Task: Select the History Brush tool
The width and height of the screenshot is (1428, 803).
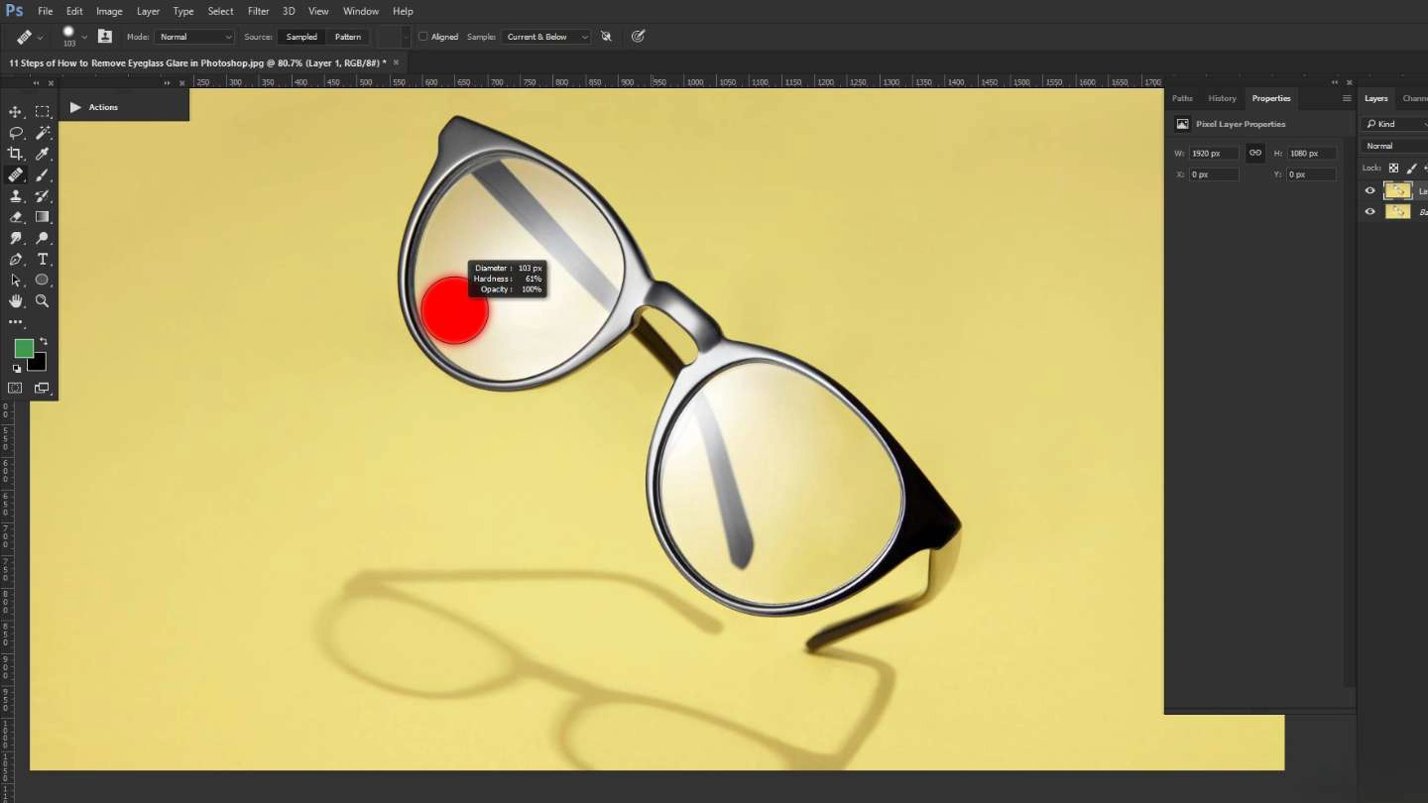Action: pyautogui.click(x=43, y=196)
